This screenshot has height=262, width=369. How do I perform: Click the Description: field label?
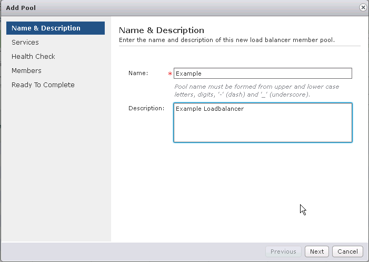click(146, 109)
